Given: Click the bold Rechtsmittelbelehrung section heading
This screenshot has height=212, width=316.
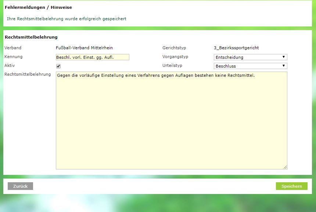Looking at the screenshot, I should coord(31,37).
